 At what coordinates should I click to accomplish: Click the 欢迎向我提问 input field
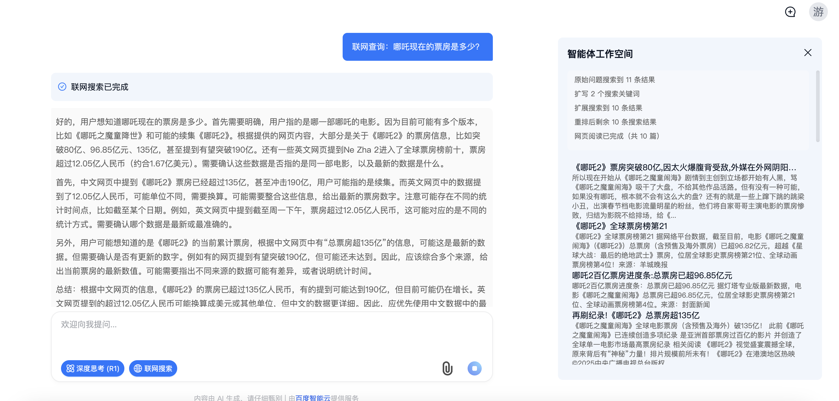click(x=272, y=334)
